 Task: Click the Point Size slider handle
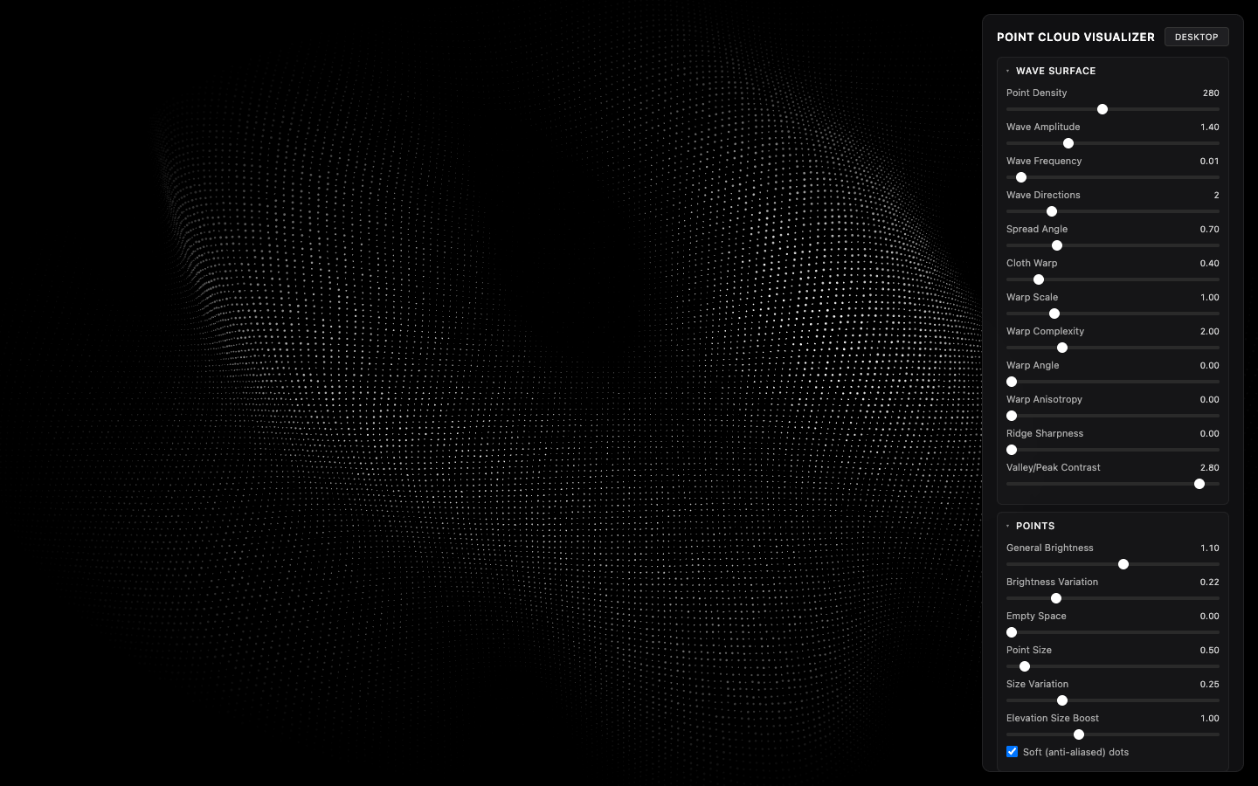(x=1025, y=666)
